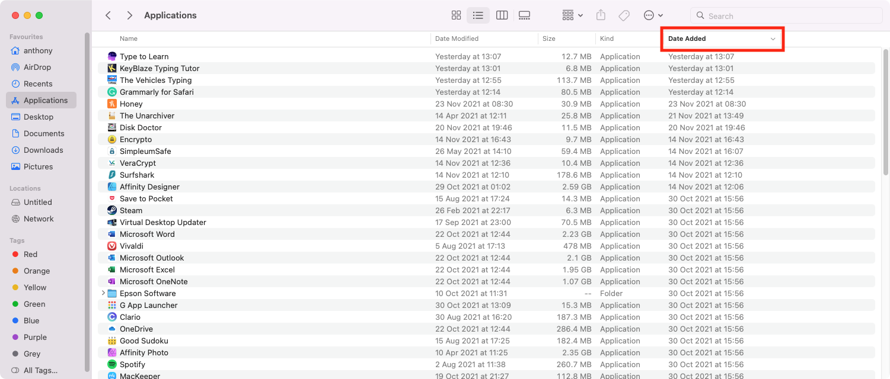Image resolution: width=890 pixels, height=379 pixels.
Task: Open the Group By dropdown
Action: [572, 15]
